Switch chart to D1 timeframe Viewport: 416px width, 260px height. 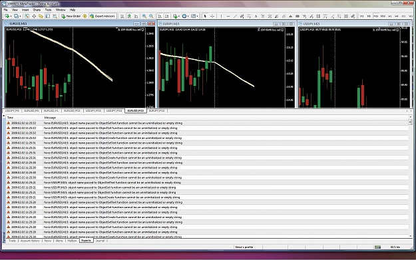403,16
